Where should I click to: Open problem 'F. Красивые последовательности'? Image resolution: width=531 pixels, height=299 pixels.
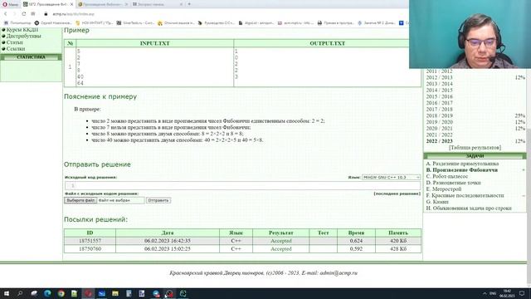[465, 196]
